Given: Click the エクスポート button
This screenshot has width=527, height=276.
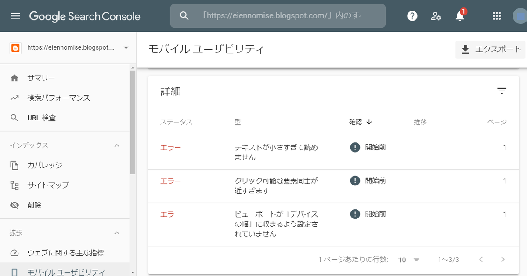Looking at the screenshot, I should (x=491, y=49).
